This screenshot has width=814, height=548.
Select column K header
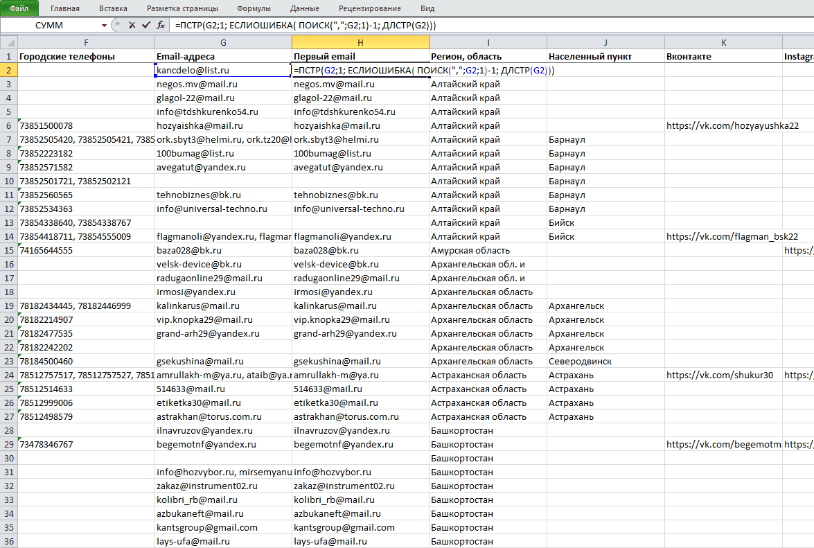[723, 42]
